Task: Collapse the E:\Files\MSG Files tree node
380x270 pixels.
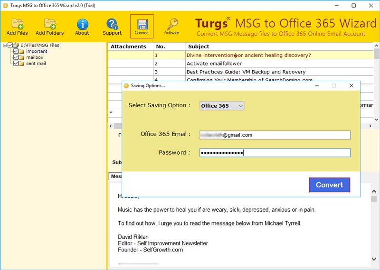Action: pyautogui.click(x=5, y=45)
